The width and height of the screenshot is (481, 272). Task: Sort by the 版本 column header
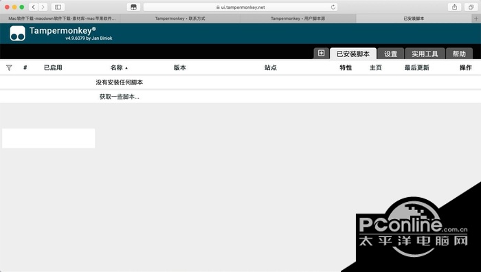click(180, 67)
